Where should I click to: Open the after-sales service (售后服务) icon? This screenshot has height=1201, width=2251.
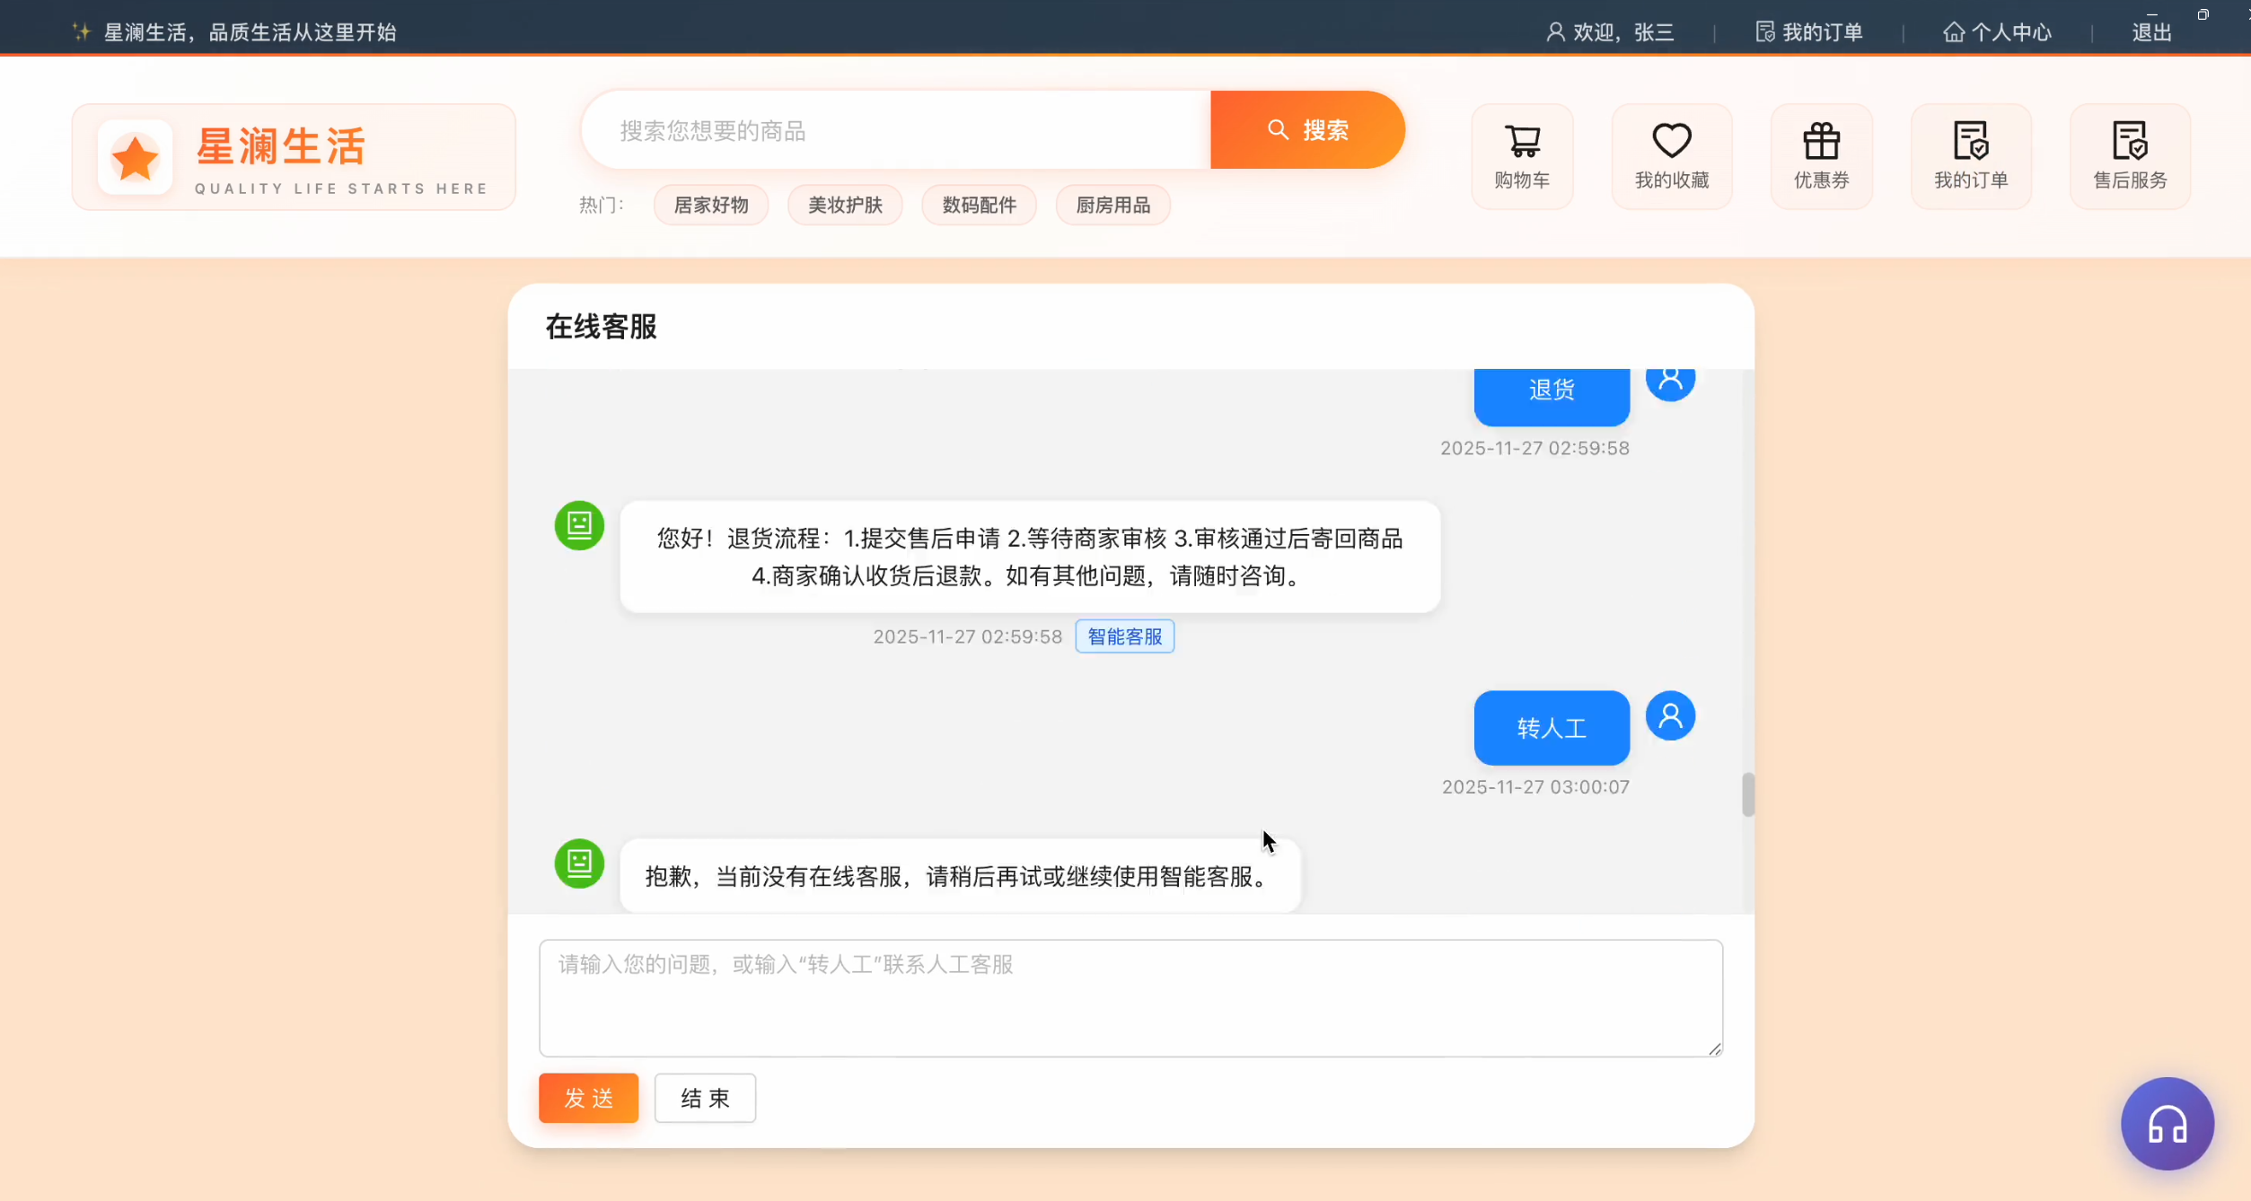click(2130, 156)
